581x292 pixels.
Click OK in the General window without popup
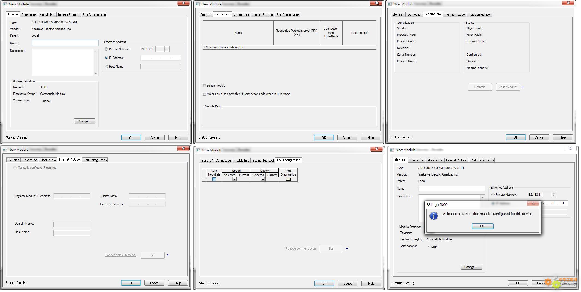(x=131, y=138)
